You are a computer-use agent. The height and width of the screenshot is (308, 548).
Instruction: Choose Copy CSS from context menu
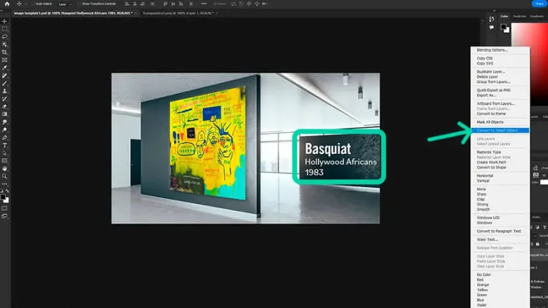tap(484, 58)
